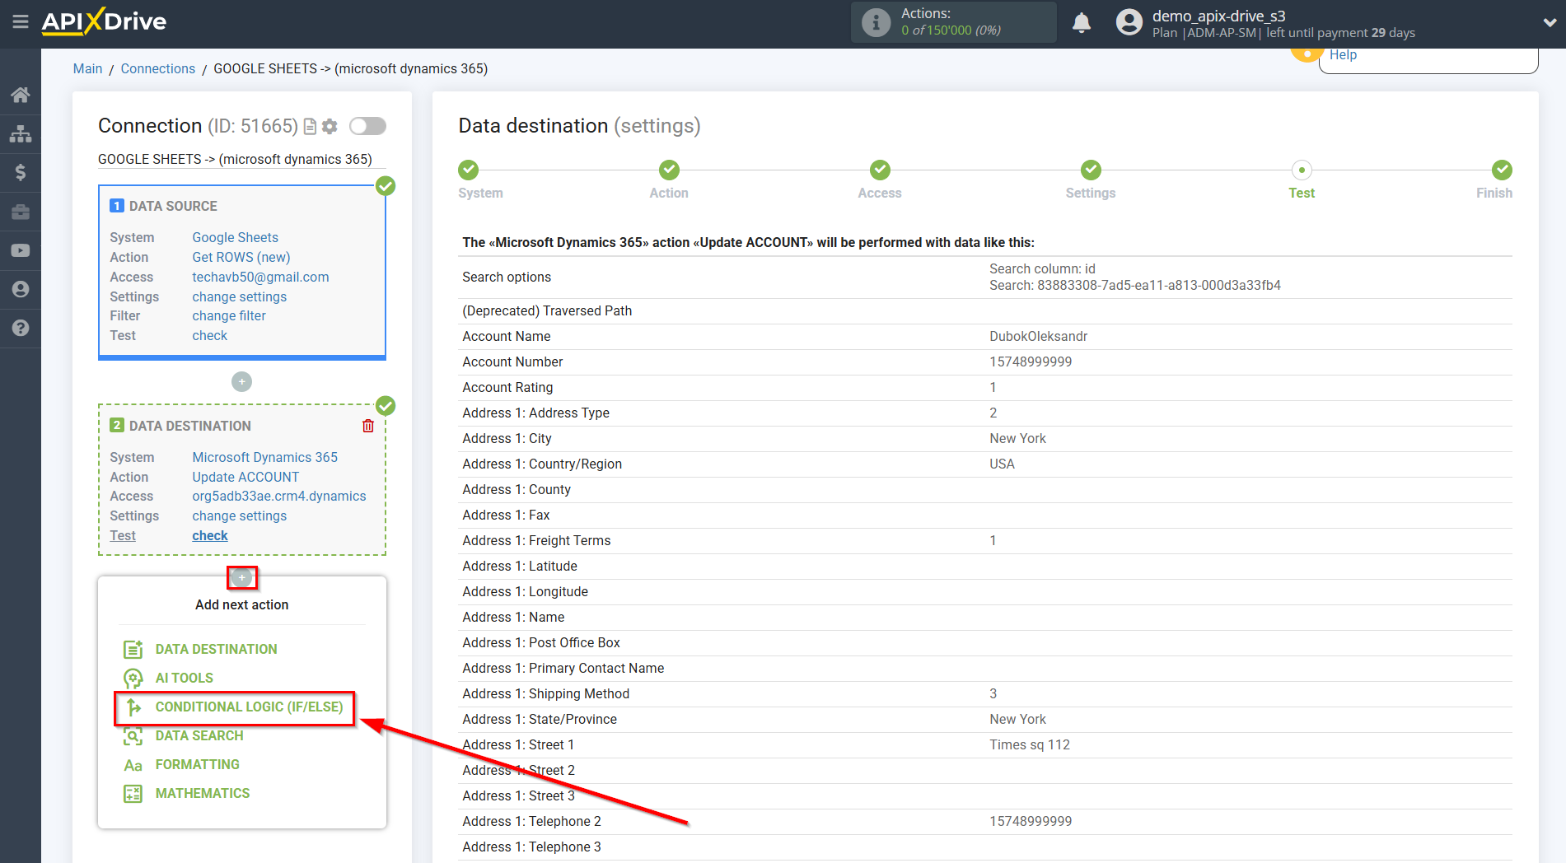The image size is (1566, 863).
Task: Open the hamburger menu
Action: (21, 21)
